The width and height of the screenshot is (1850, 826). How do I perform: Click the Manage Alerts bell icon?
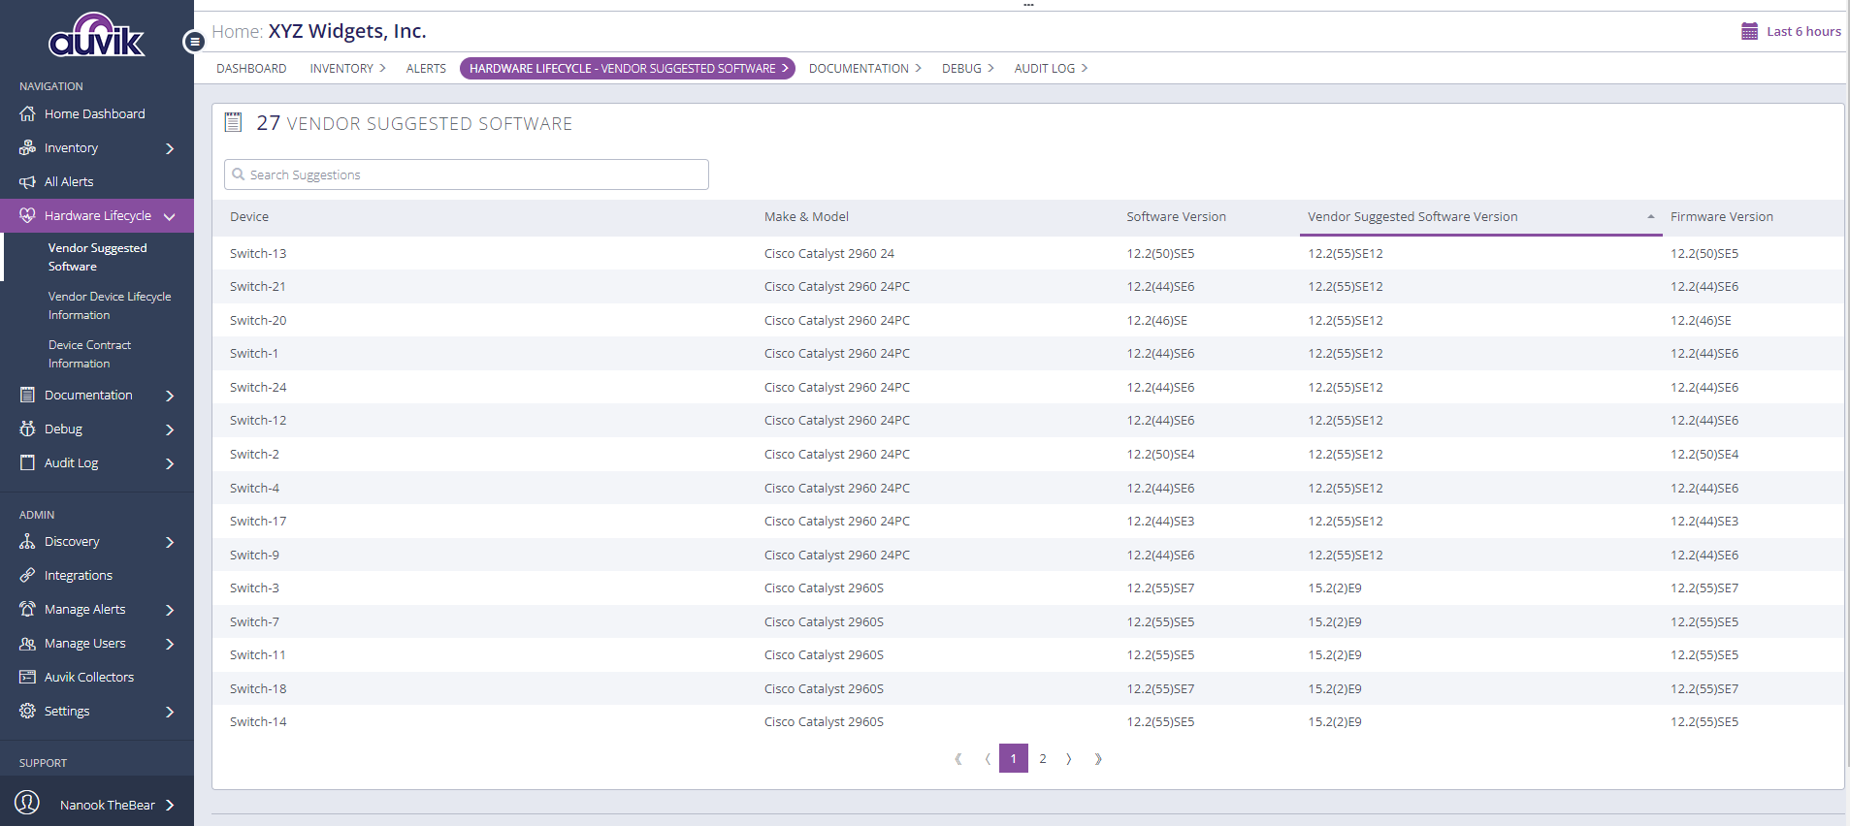point(27,609)
